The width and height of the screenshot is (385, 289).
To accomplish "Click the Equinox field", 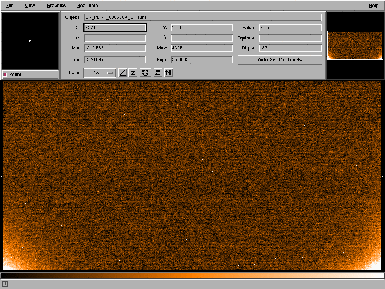I will 290,38.
